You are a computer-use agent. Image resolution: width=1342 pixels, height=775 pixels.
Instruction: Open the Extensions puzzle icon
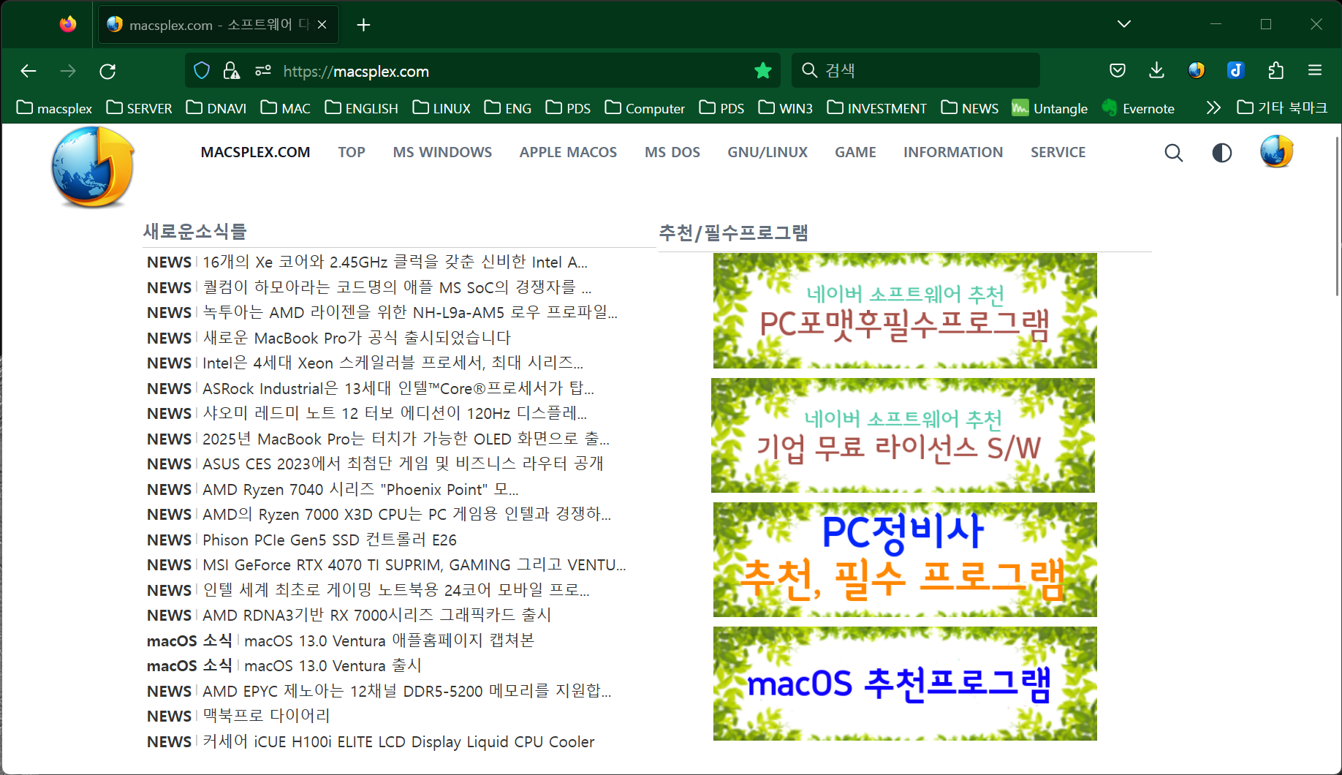[x=1275, y=70]
